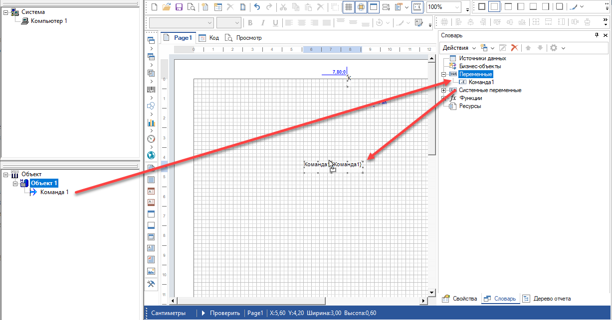The width and height of the screenshot is (612, 320).
Task: Select the image component in the toolbox
Action: [x=151, y=271]
